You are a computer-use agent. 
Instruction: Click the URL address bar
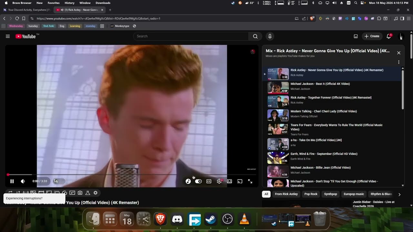click(x=161, y=18)
